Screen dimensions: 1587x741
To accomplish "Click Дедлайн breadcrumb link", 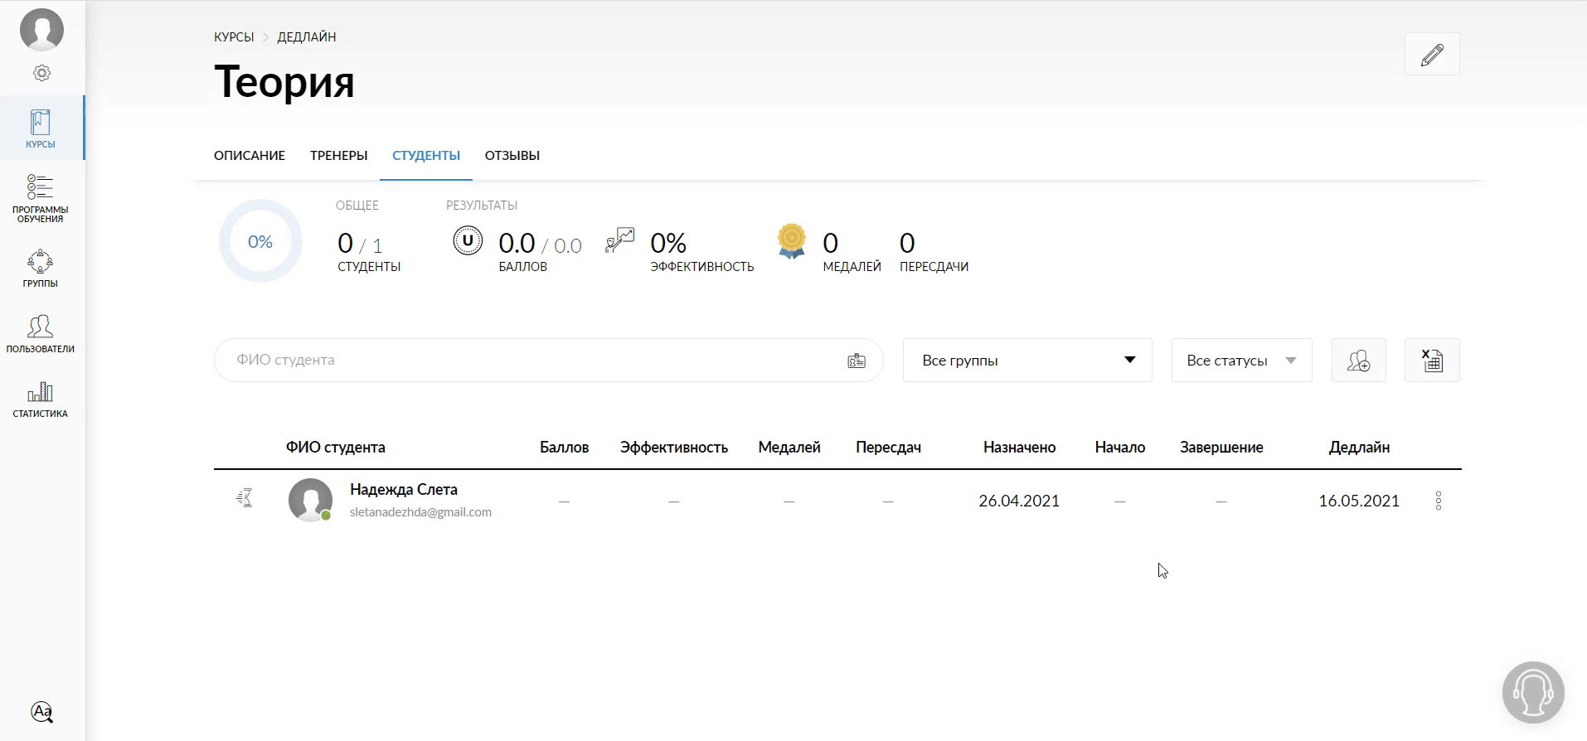I will coord(307,37).
